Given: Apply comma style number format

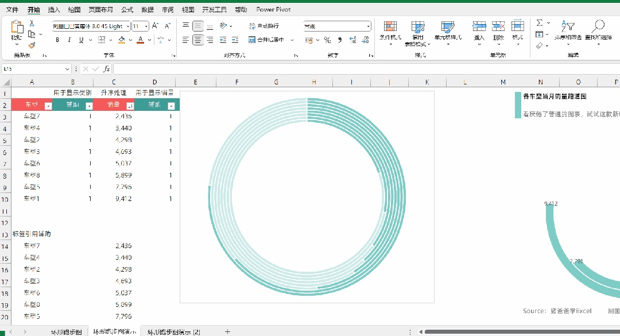Looking at the screenshot, I should pyautogui.click(x=340, y=40).
